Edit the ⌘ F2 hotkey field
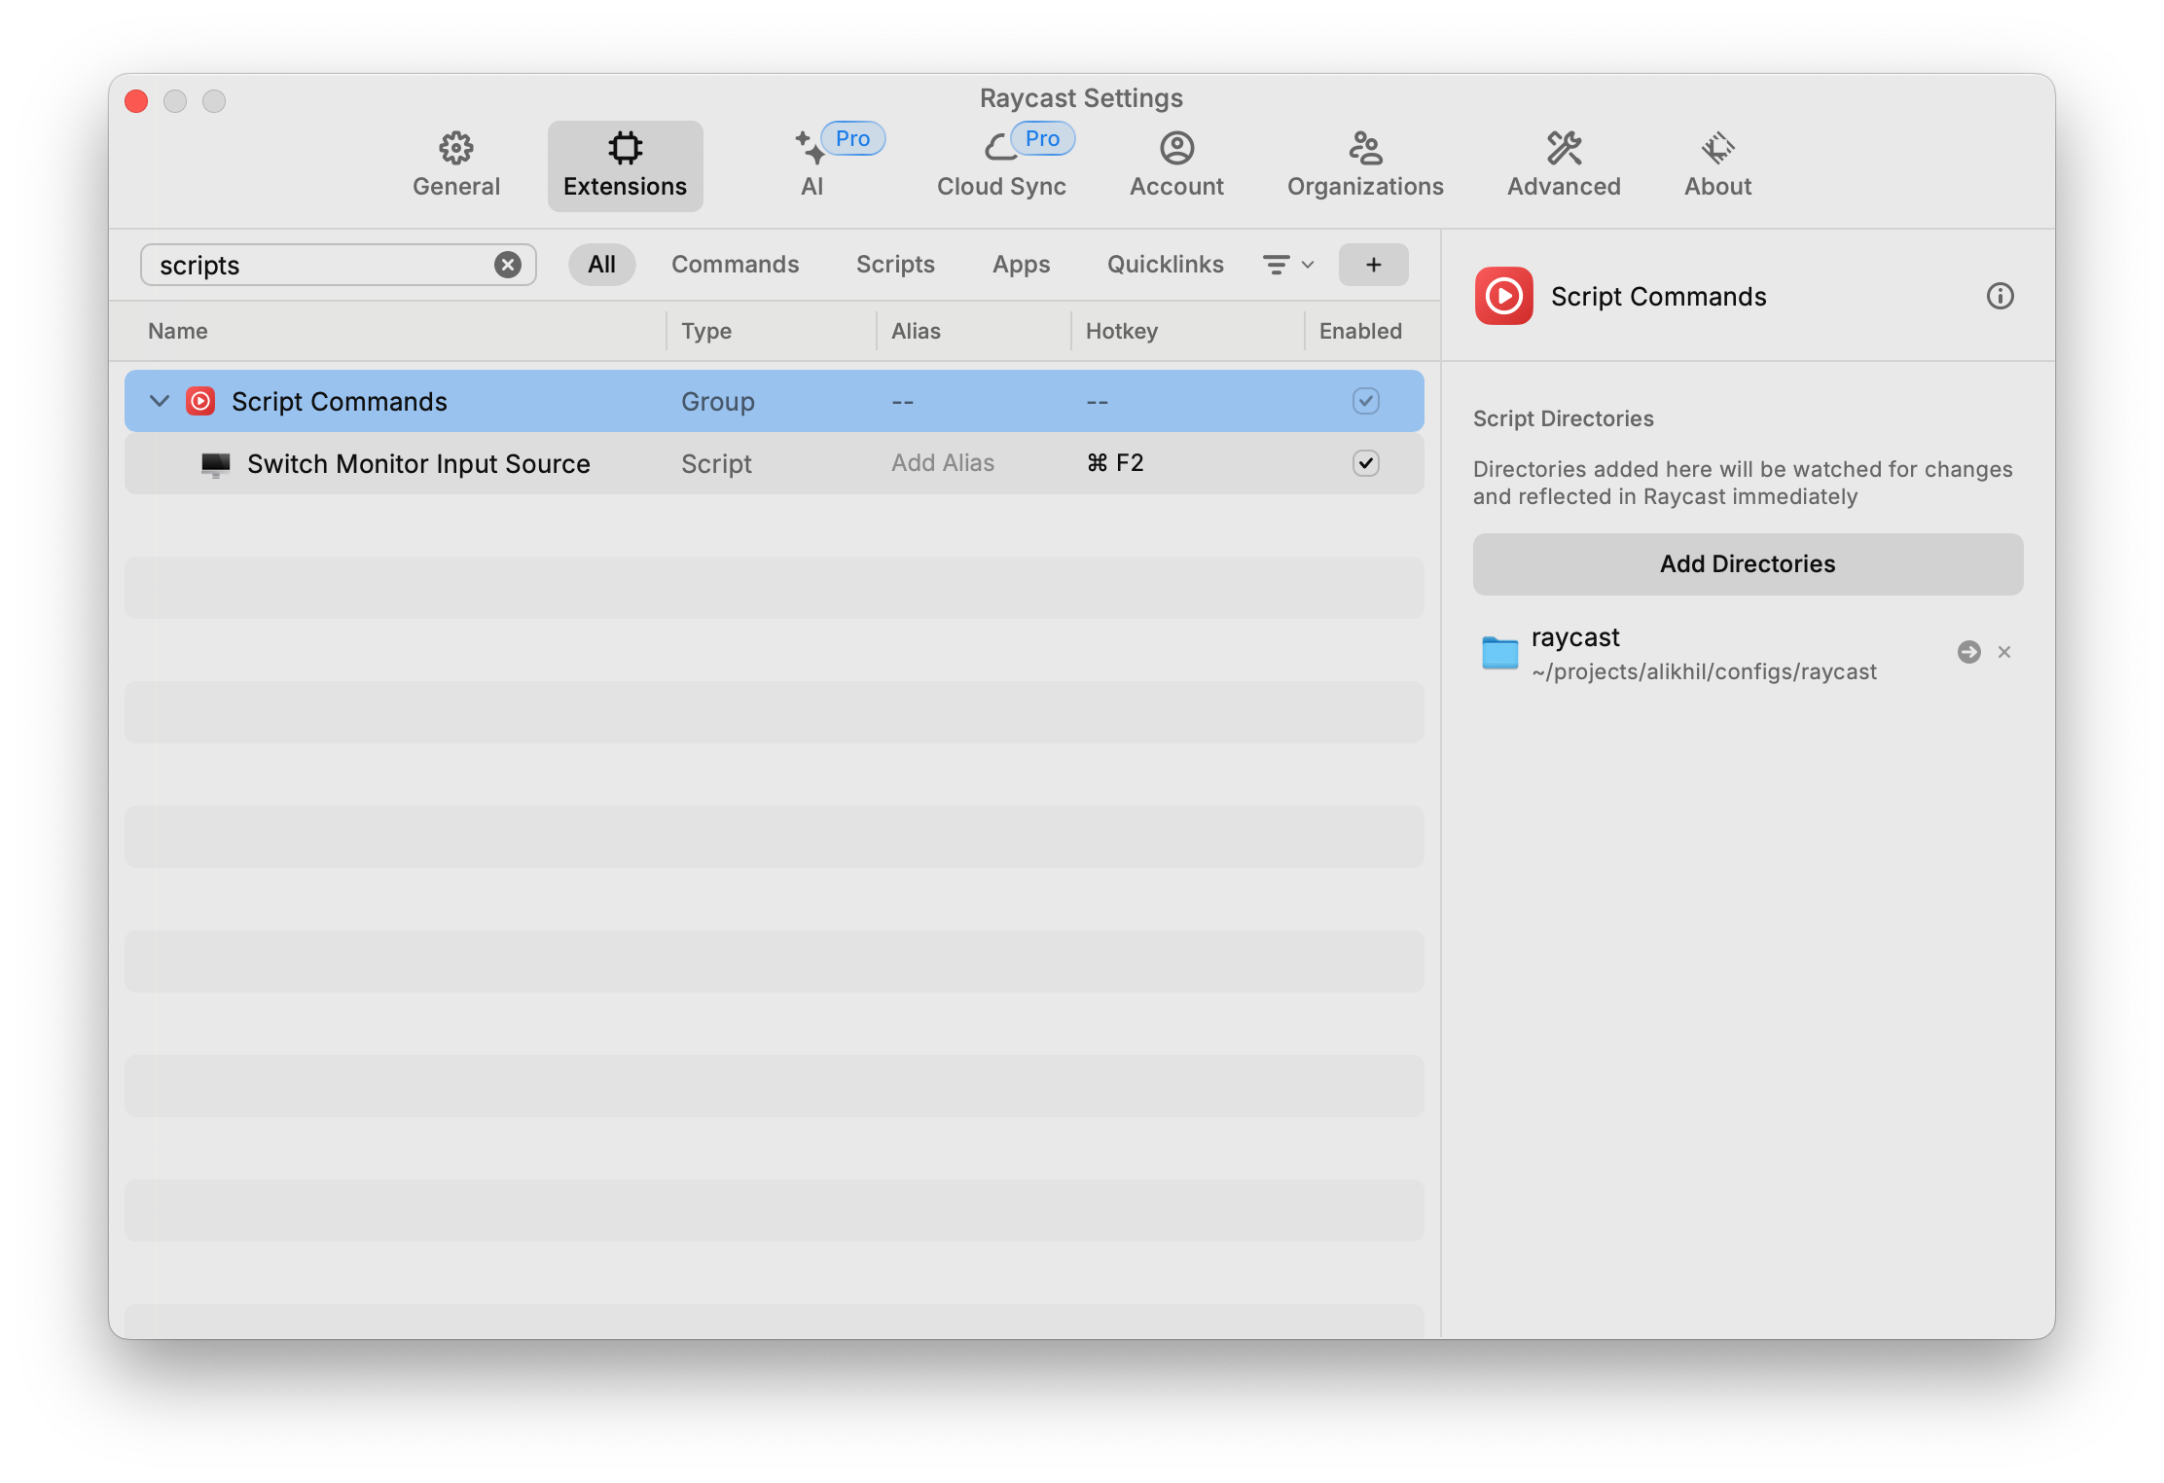This screenshot has height=1483, width=2164. (1115, 463)
